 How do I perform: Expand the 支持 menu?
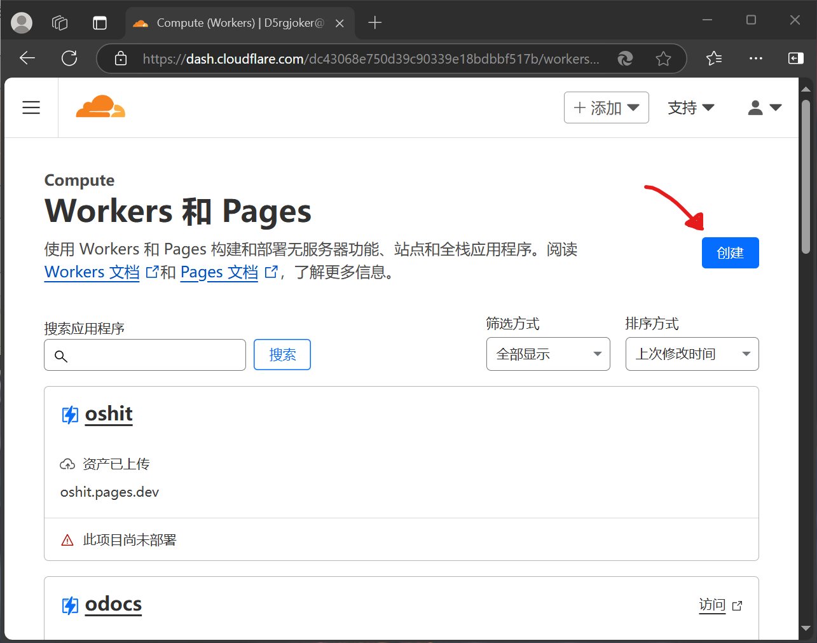click(690, 107)
